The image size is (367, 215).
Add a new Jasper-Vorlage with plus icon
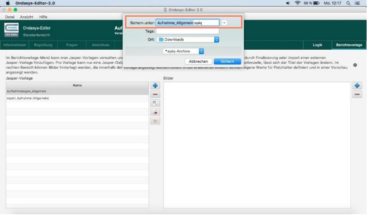[x=155, y=86]
